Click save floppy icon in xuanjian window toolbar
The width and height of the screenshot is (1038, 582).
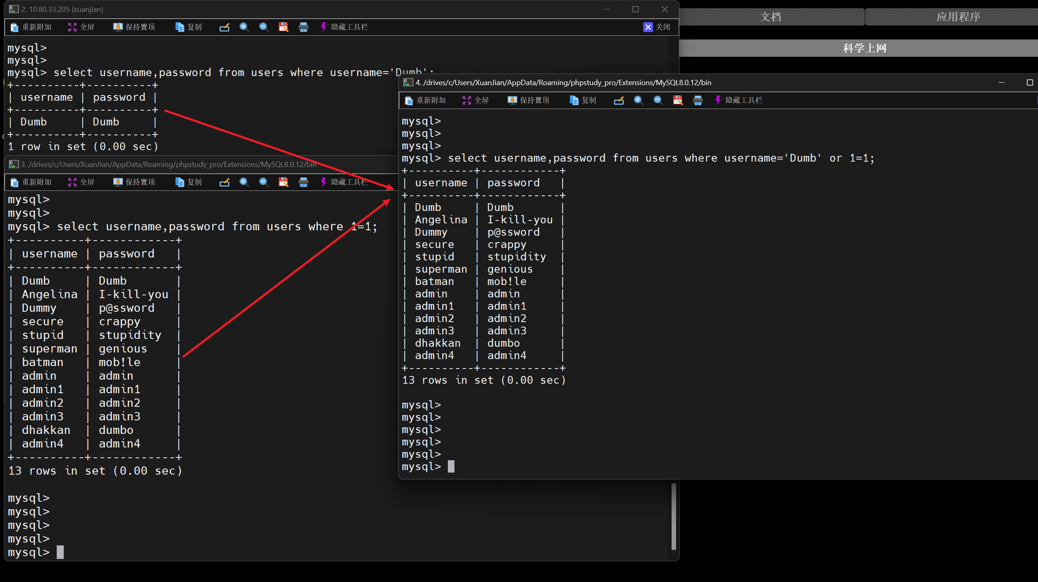click(283, 27)
